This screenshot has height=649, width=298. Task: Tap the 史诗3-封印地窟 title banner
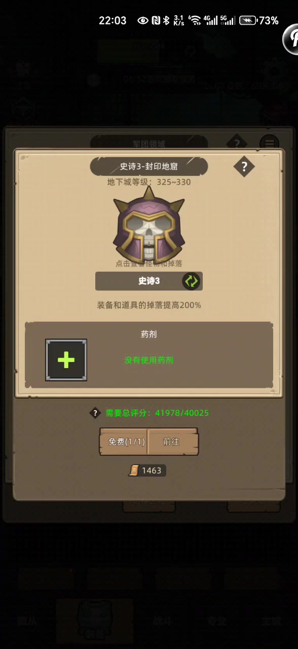(x=149, y=166)
